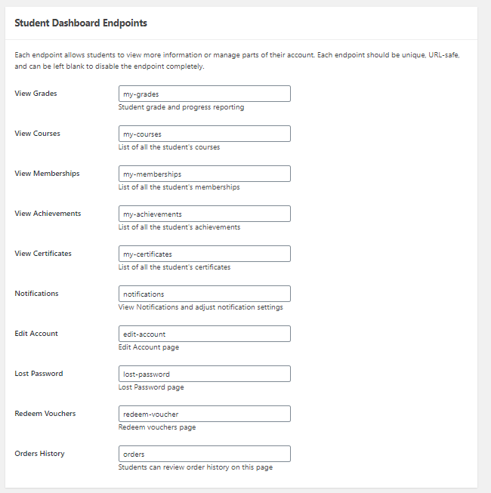The height and width of the screenshot is (493, 491).
Task: Click the notification settings description text
Action: [200, 307]
